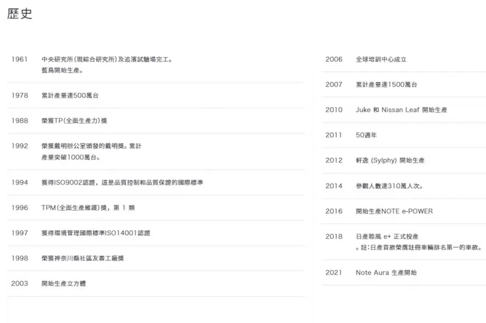Select the year 1996
Image resolution: width=486 pixels, height=323 pixels.
(x=20, y=208)
